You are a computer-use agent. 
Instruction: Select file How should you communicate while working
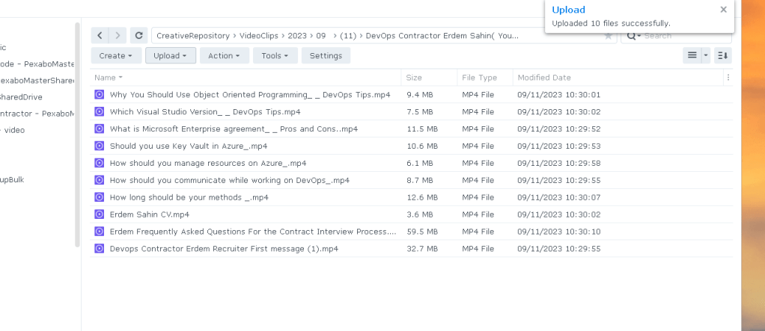pyautogui.click(x=230, y=180)
